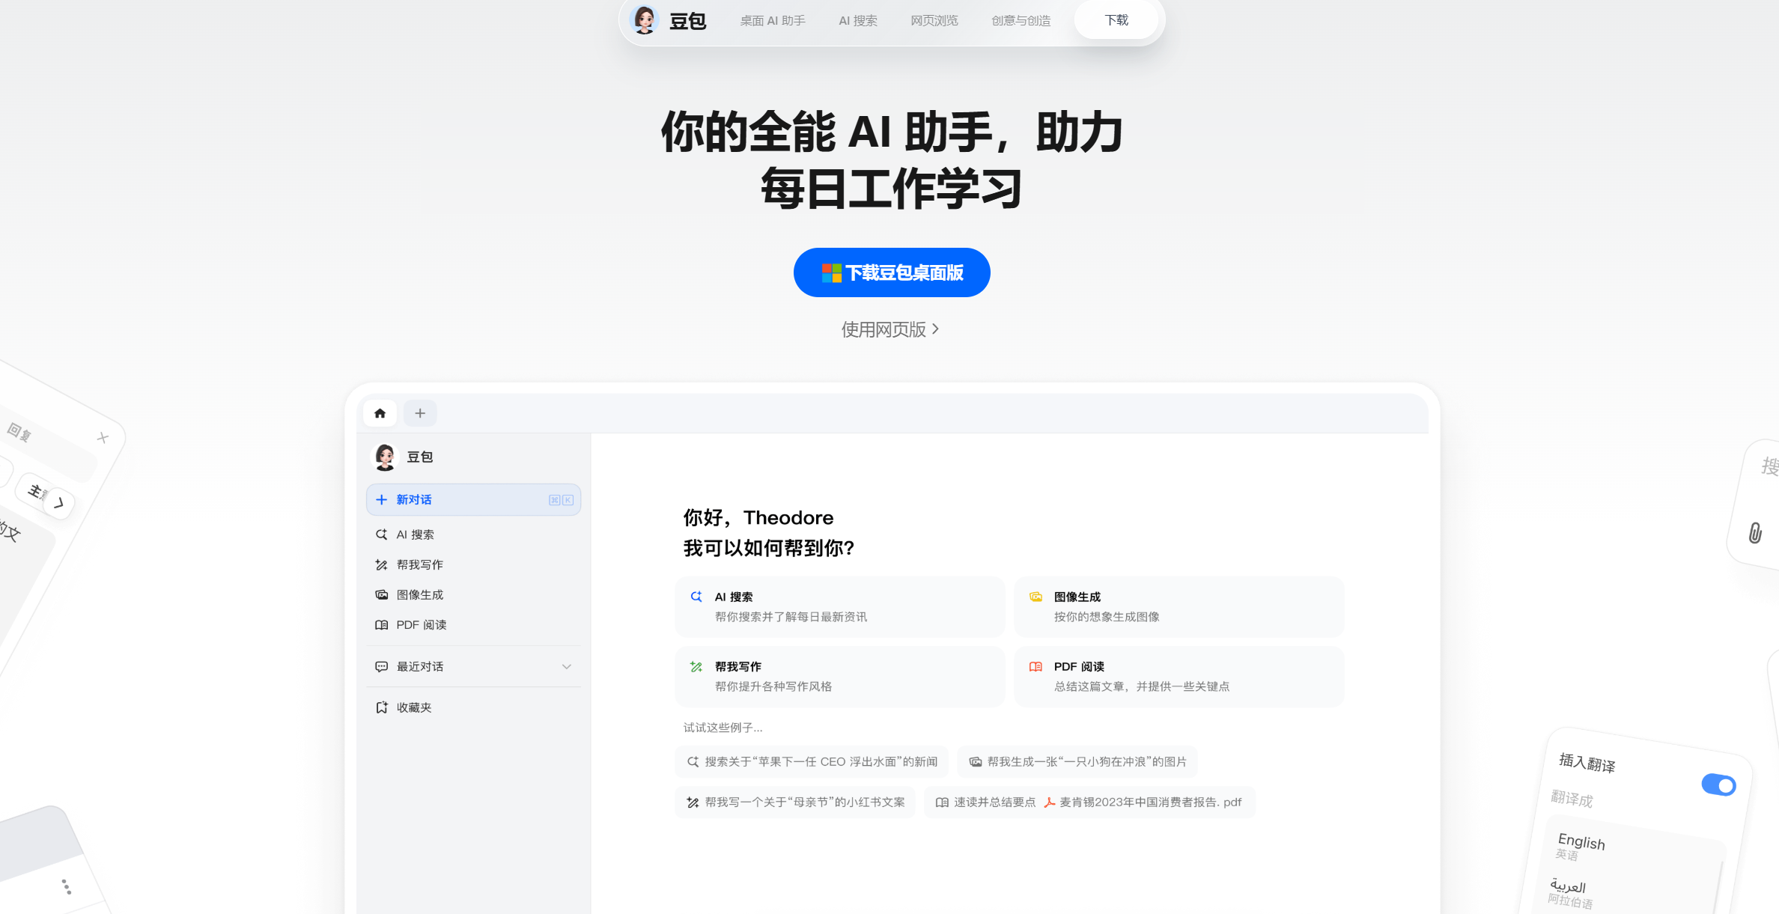Click the red book icon on PDF 阅读 card
The image size is (1779, 914).
click(x=1036, y=666)
